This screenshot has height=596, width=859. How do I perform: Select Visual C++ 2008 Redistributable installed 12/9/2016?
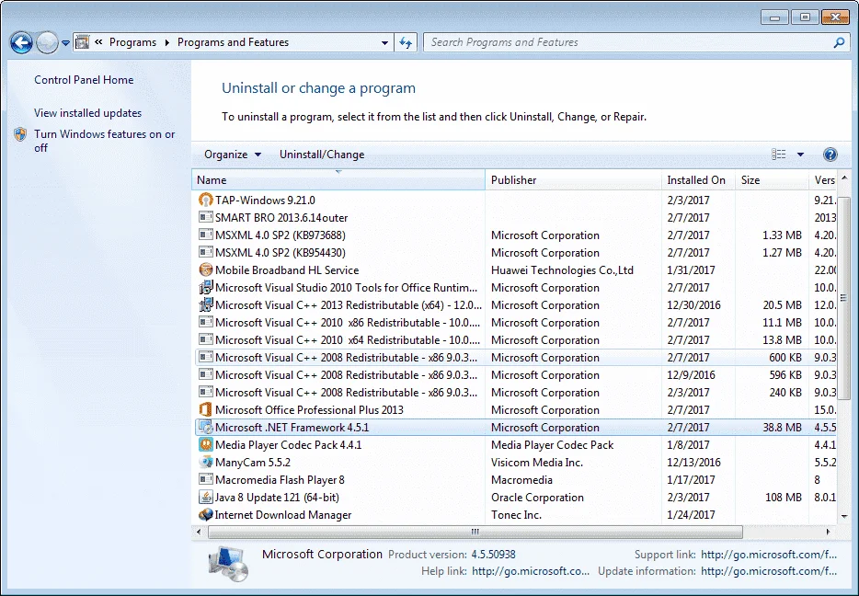[516, 375]
